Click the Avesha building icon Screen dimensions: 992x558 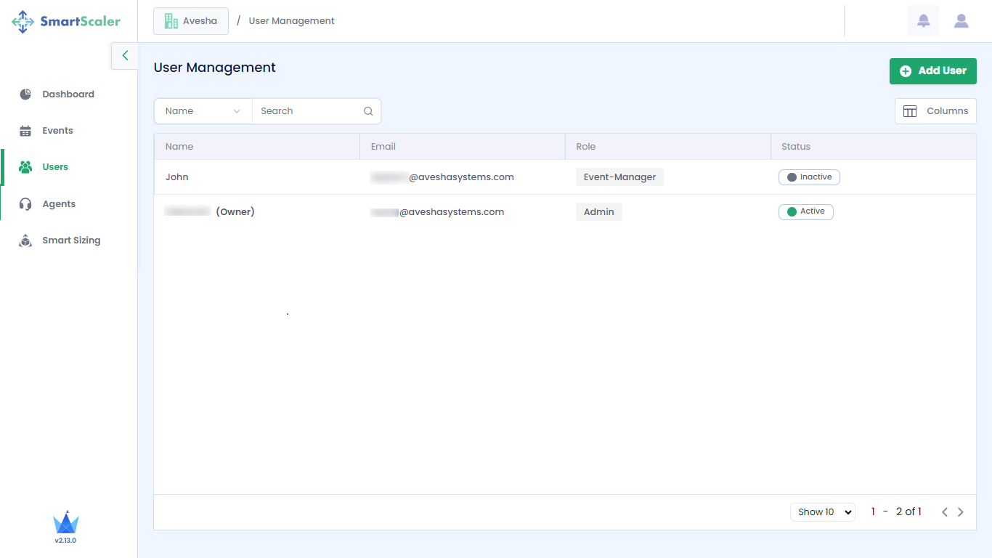[171, 21]
